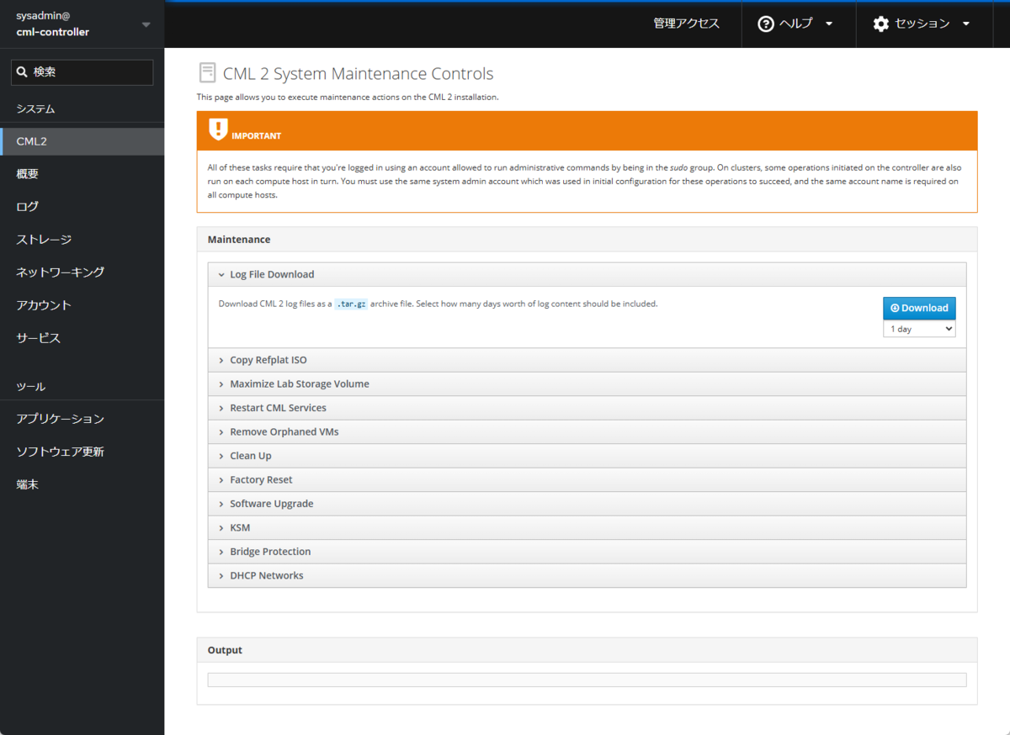
Task: Expand the Restart CML Services section
Action: (x=587, y=408)
